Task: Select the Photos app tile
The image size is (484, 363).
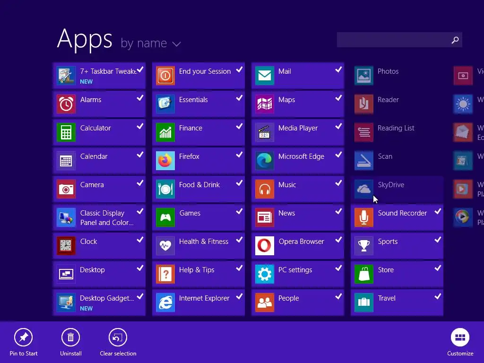Action: pyautogui.click(x=397, y=76)
